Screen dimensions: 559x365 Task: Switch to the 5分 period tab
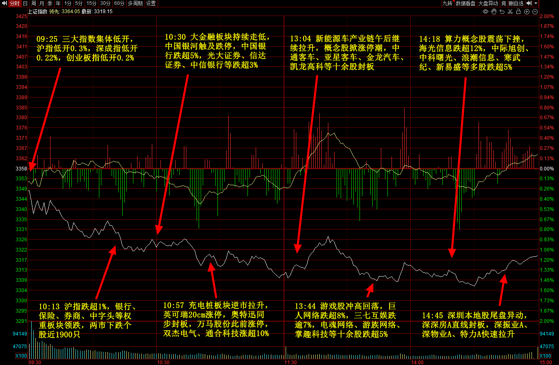78,3
